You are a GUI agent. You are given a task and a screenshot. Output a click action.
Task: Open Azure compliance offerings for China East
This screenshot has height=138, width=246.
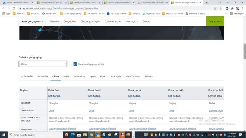(x=63, y=129)
